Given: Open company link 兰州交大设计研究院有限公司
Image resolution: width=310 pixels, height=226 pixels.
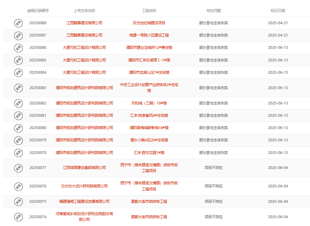Looking at the screenshot, I should [84, 186].
